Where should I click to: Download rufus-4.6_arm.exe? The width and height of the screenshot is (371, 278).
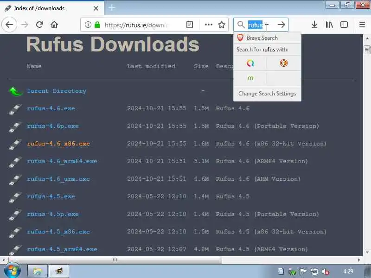(58, 179)
